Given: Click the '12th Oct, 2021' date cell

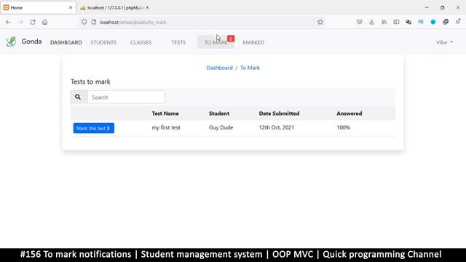Looking at the screenshot, I should [277, 127].
